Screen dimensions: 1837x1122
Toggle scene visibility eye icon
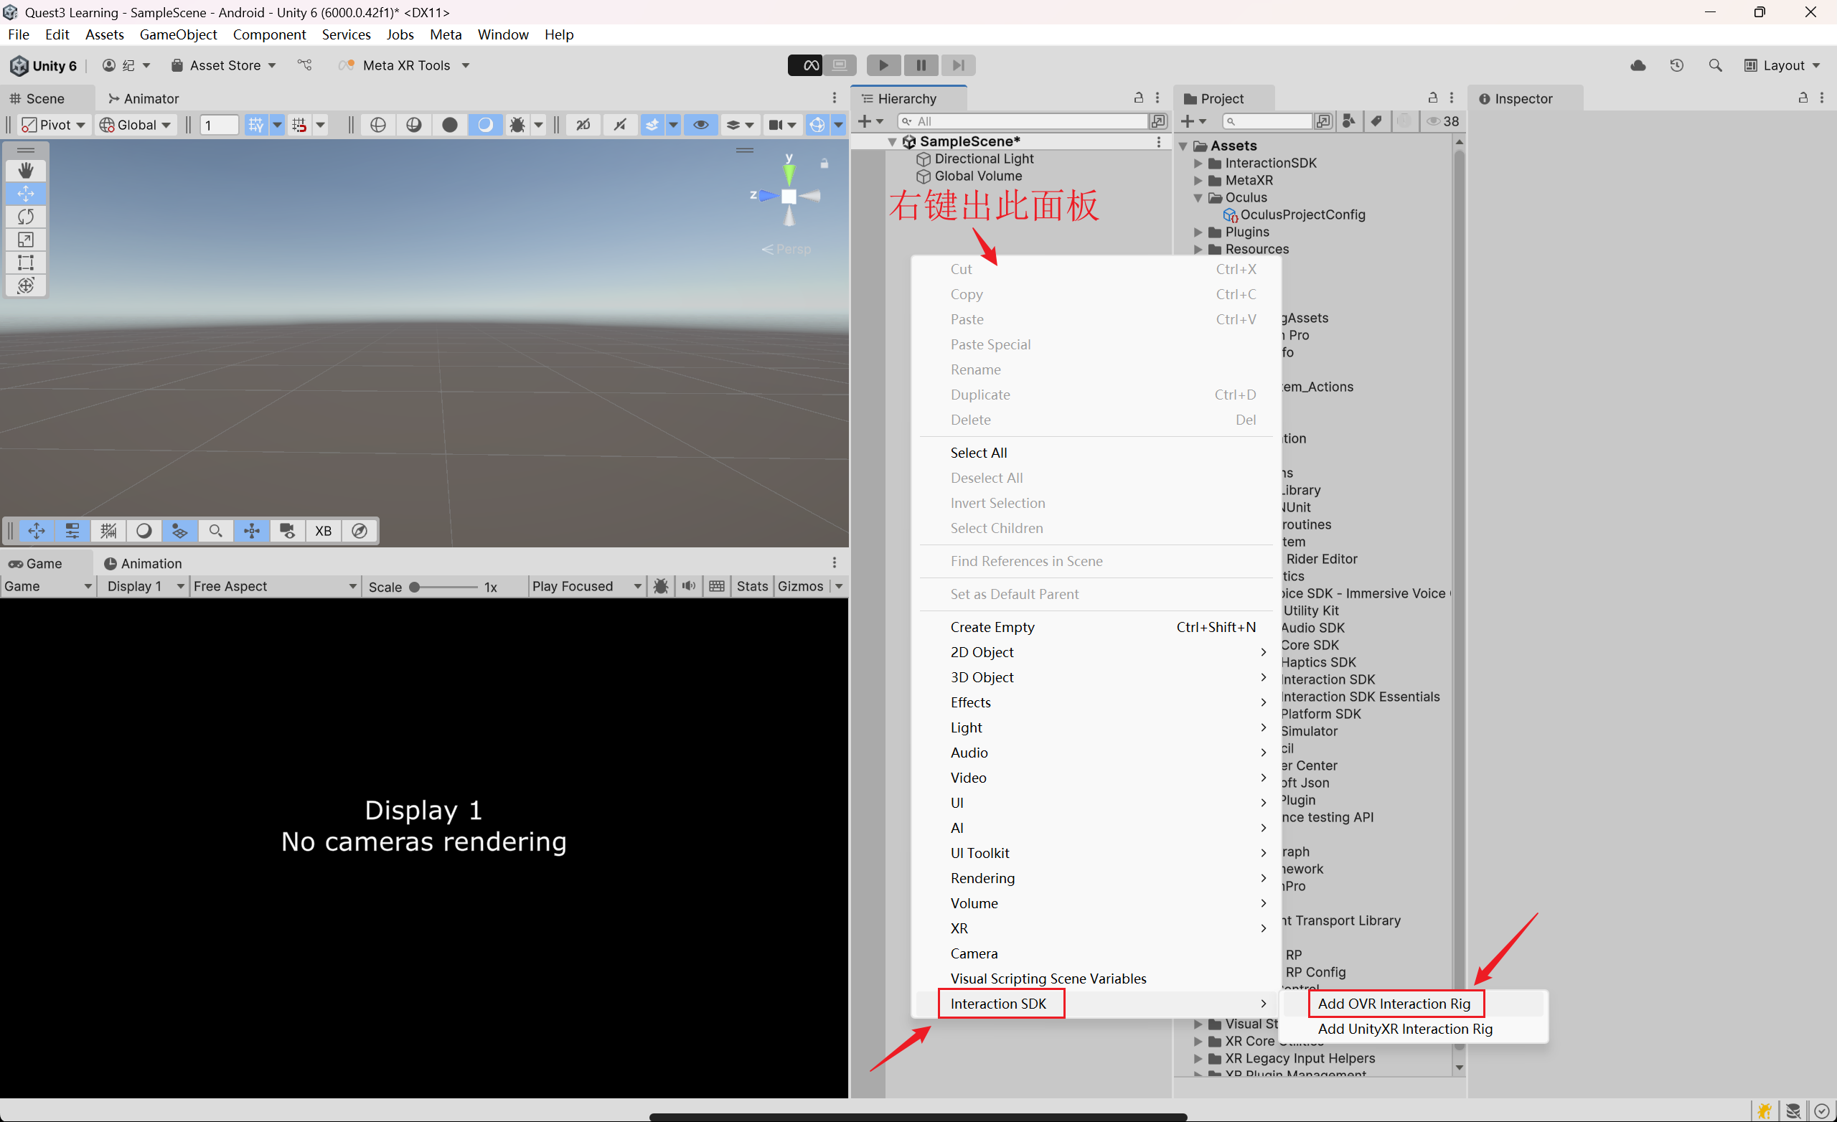coord(701,126)
